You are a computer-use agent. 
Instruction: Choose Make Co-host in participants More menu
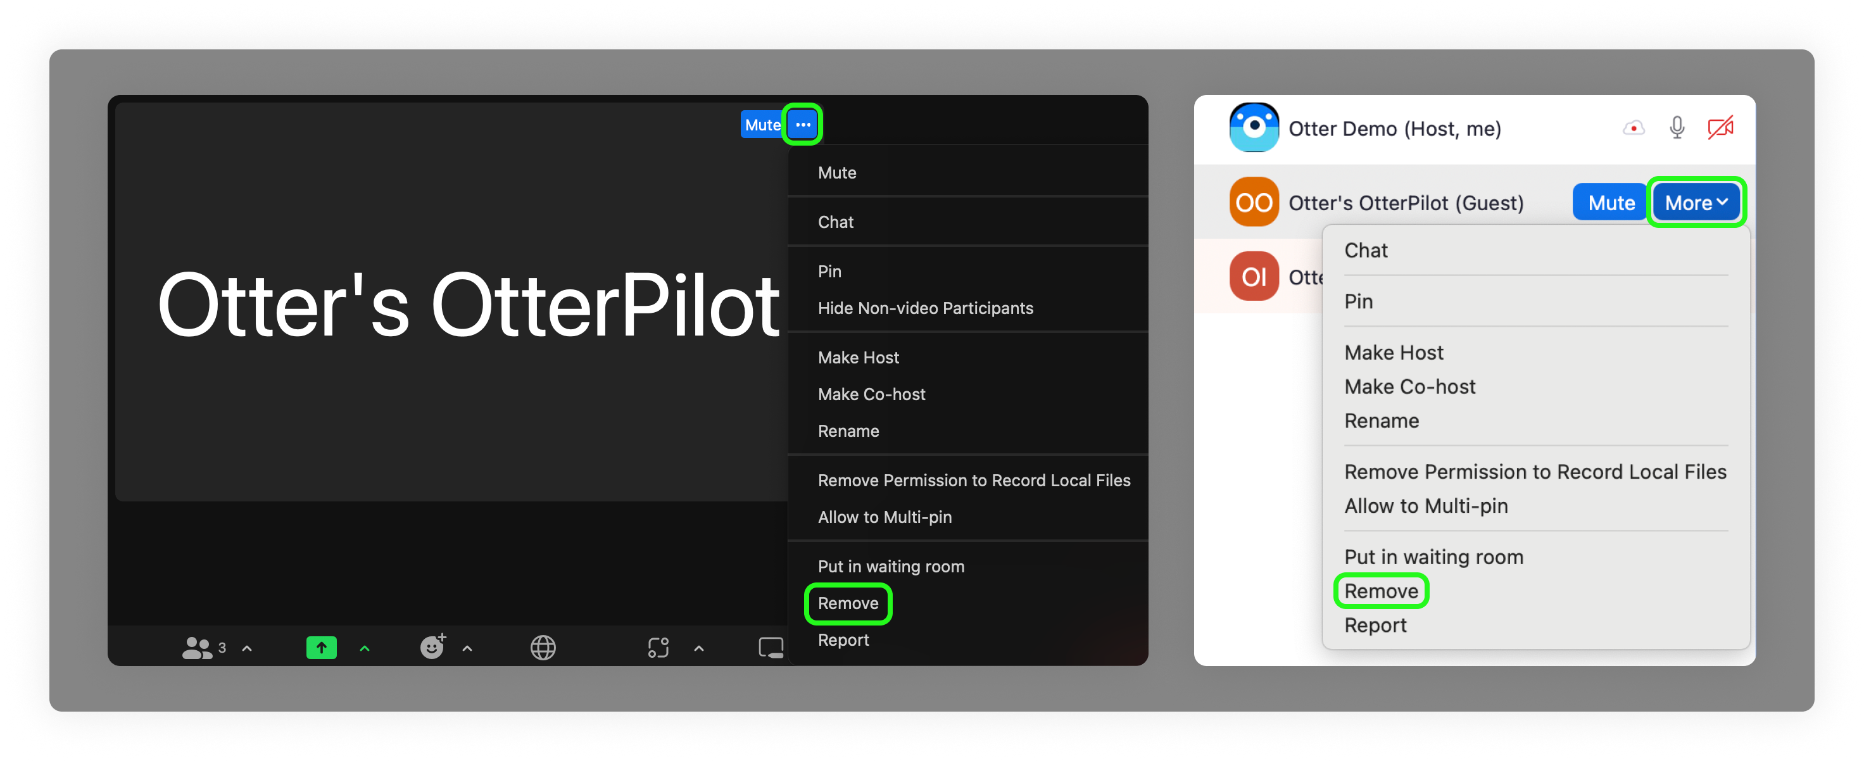click(1409, 386)
